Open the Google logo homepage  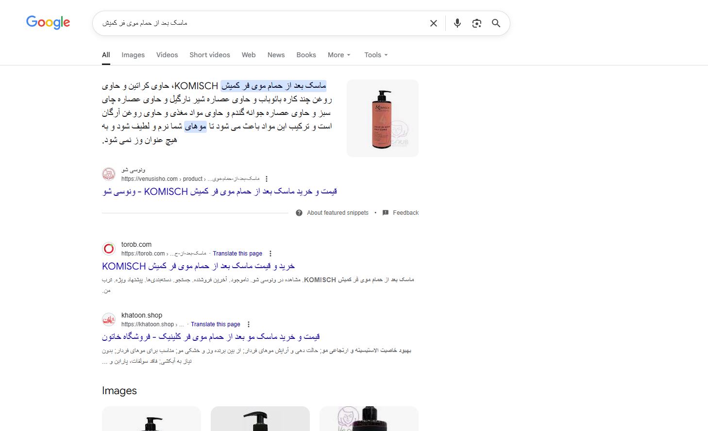point(48,22)
